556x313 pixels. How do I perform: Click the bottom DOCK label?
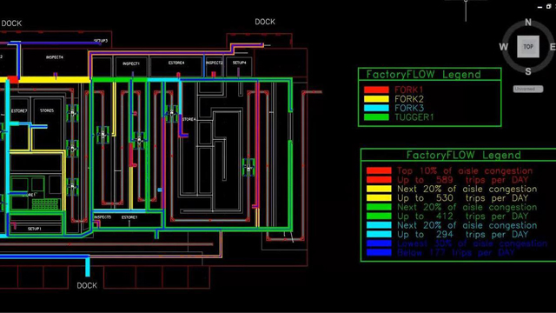click(x=87, y=286)
